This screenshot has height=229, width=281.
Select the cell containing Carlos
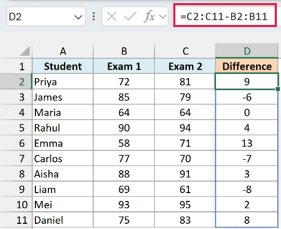(x=63, y=158)
